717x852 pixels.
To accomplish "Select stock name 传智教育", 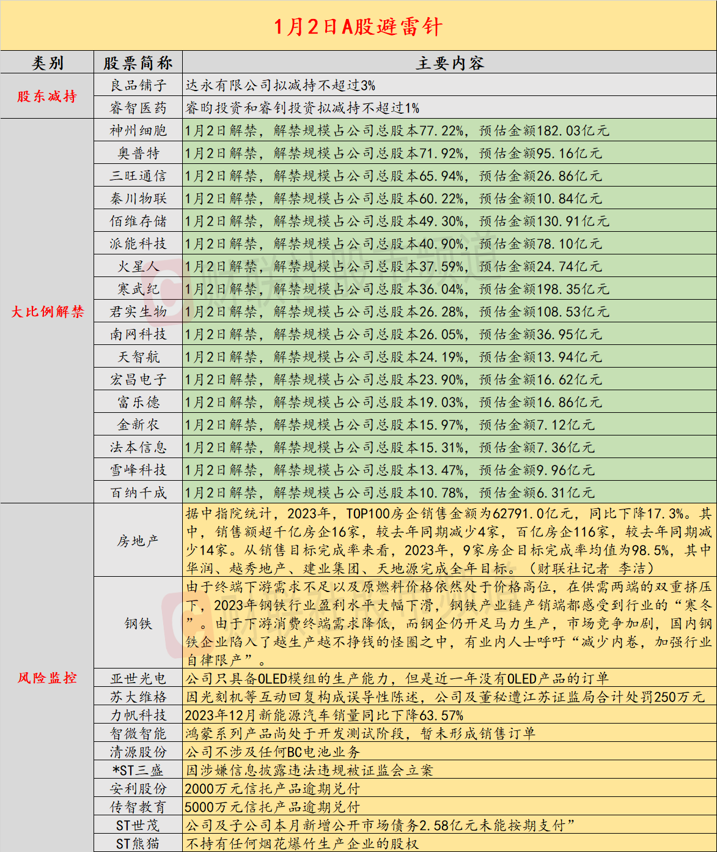I will [138, 807].
